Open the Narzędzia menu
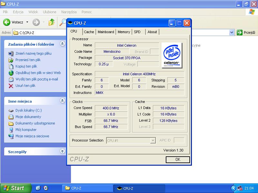Screen dimensions: 258x193 pyautogui.click(x=69, y=12)
